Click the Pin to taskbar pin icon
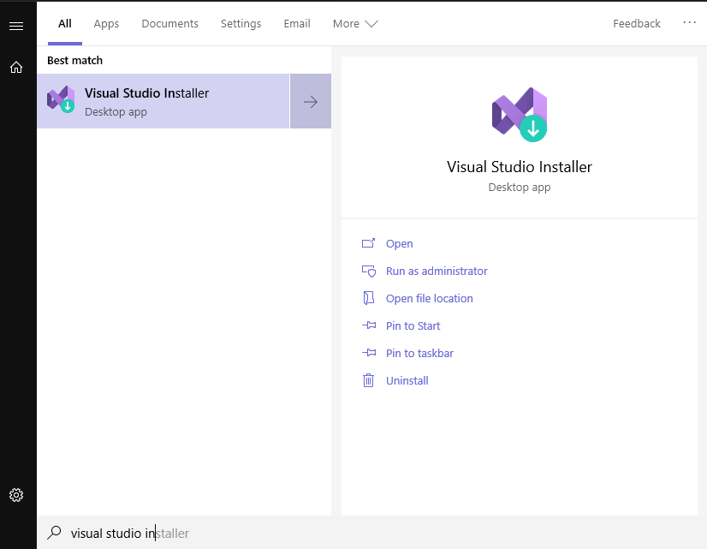 point(369,353)
